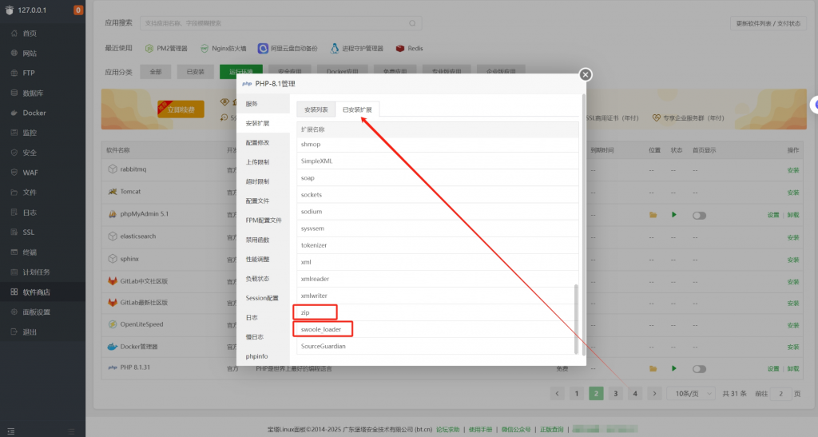
Task: Toggle homepage display for phpMyAdmin 5.1
Action: [699, 216]
